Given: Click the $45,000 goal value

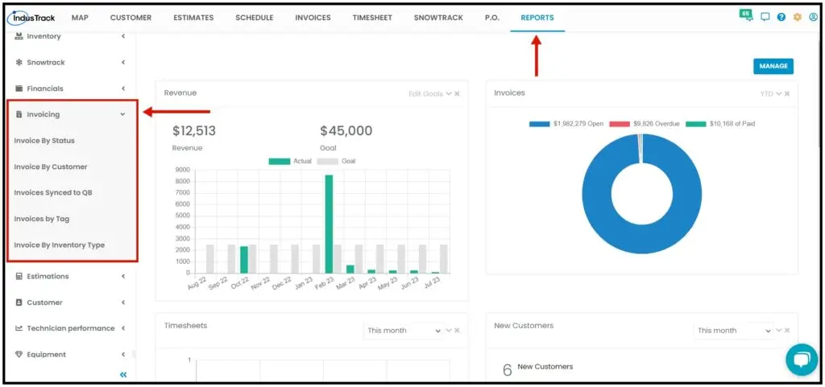Looking at the screenshot, I should 346,131.
